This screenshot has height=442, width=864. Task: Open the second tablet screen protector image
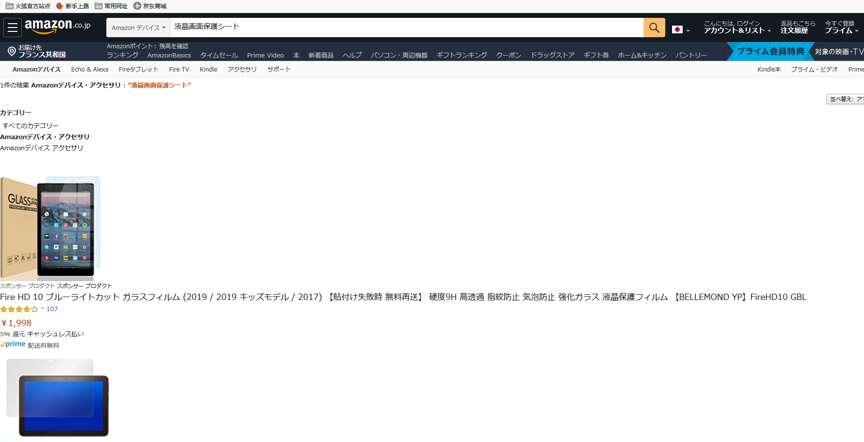[x=57, y=398]
